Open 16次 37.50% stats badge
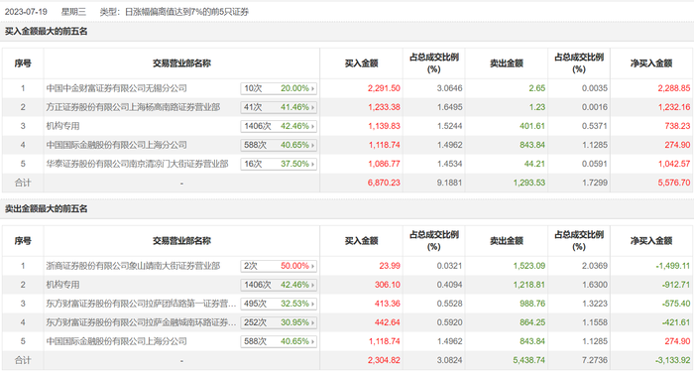This screenshot has height=373, width=694. tap(279, 164)
